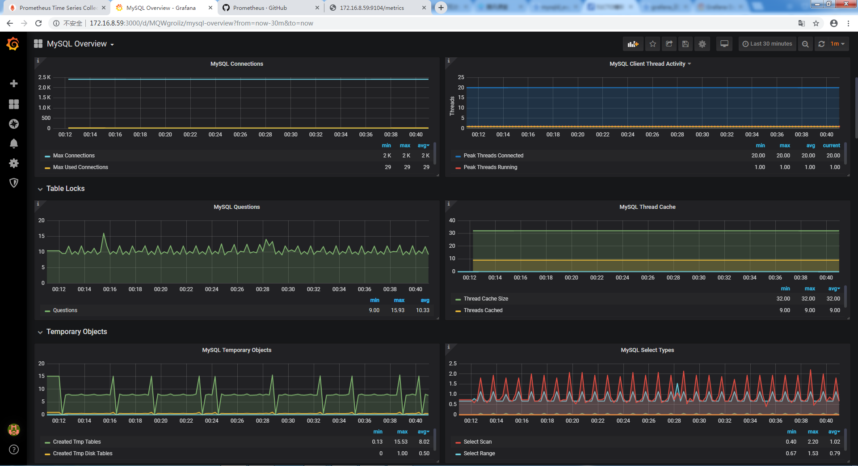Sort MySQL Questions legend by max
The image size is (858, 466).
(x=399, y=301)
